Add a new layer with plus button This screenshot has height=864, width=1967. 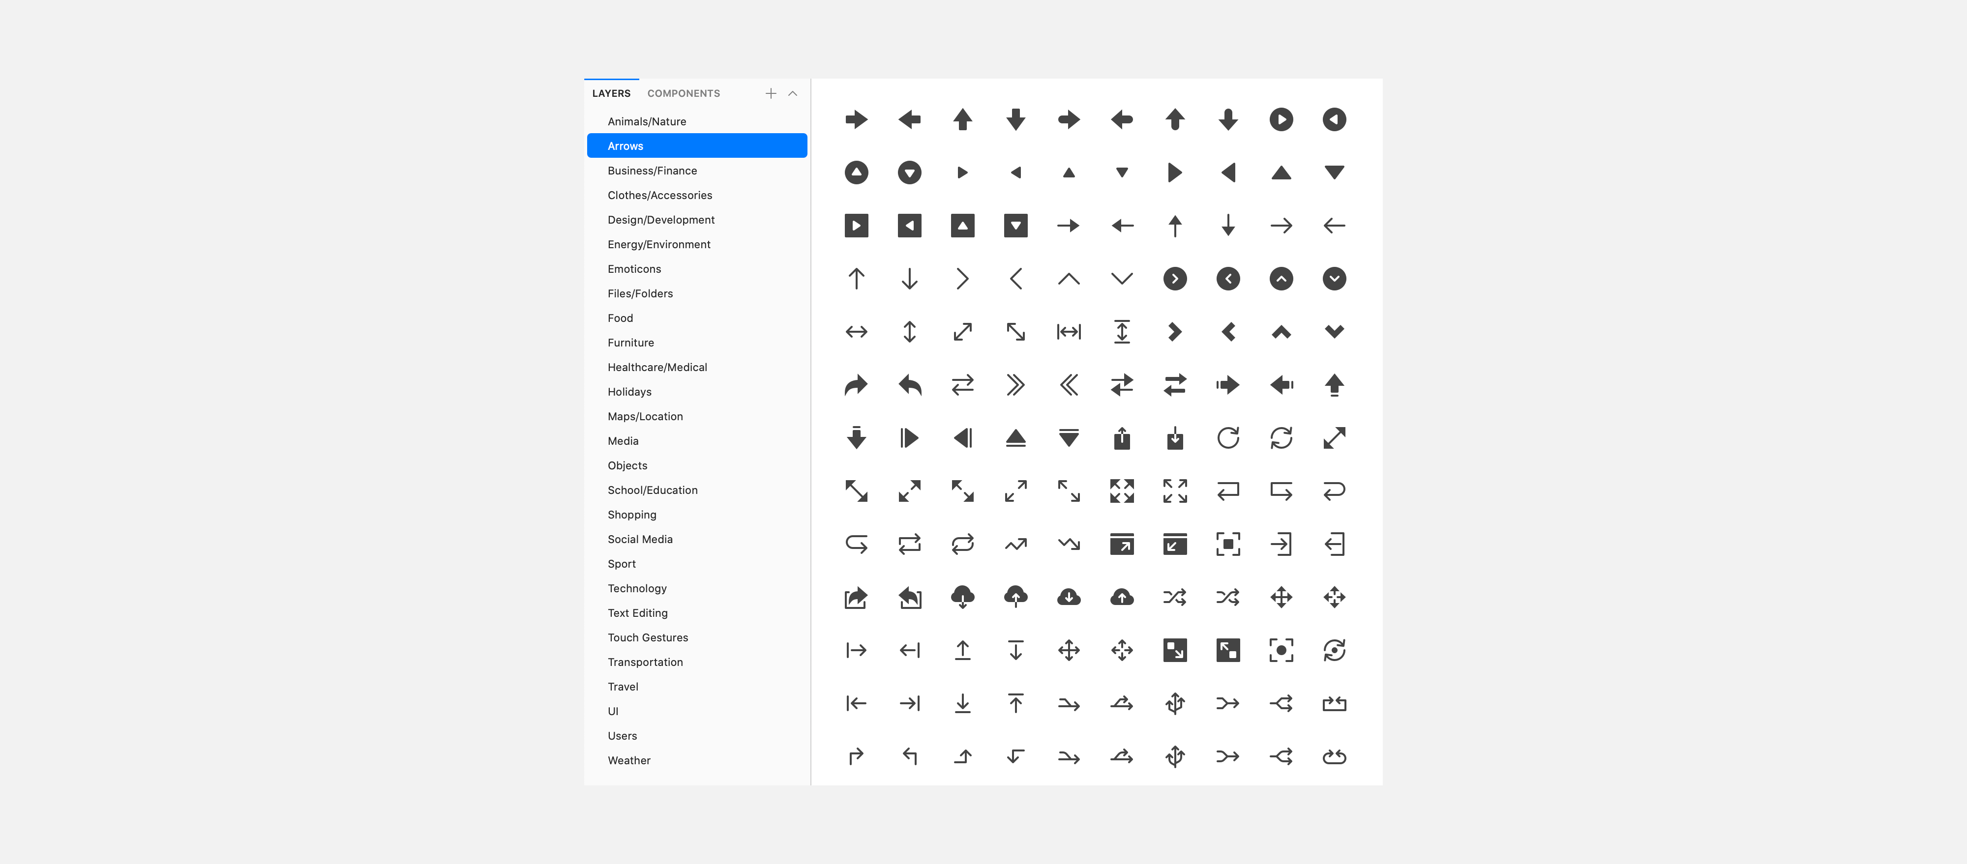771,93
